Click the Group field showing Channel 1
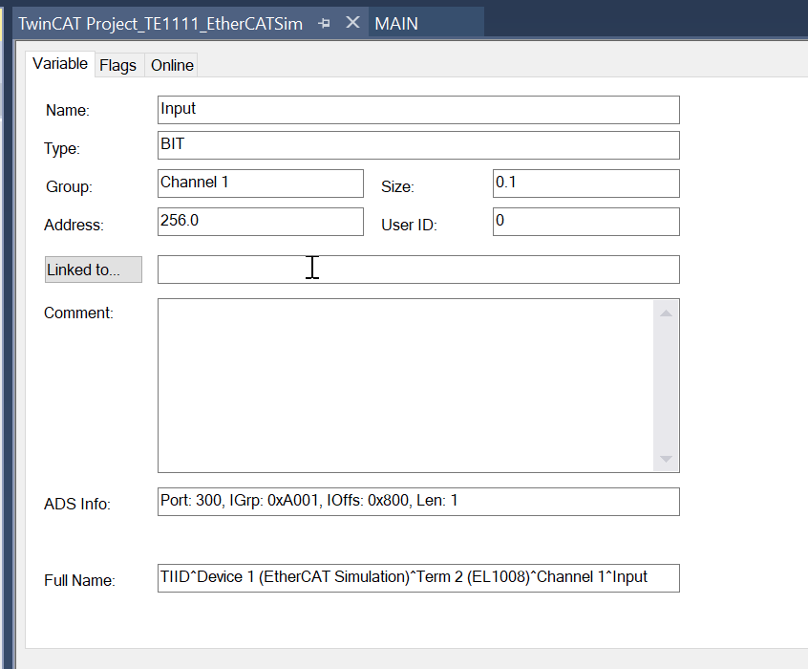Viewport: 808px width, 669px height. [x=260, y=183]
